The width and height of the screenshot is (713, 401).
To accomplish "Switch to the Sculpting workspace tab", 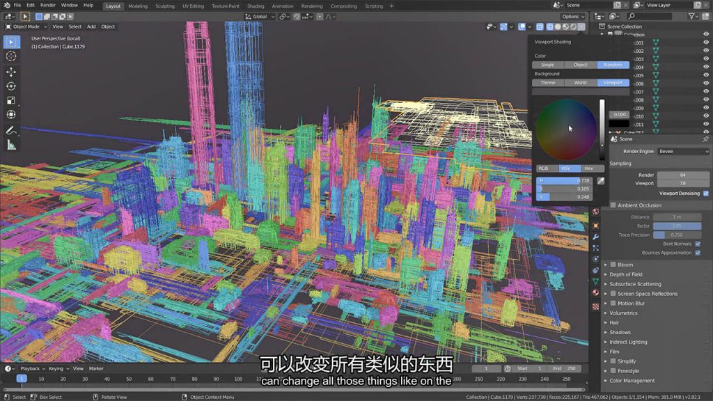I will [165, 6].
